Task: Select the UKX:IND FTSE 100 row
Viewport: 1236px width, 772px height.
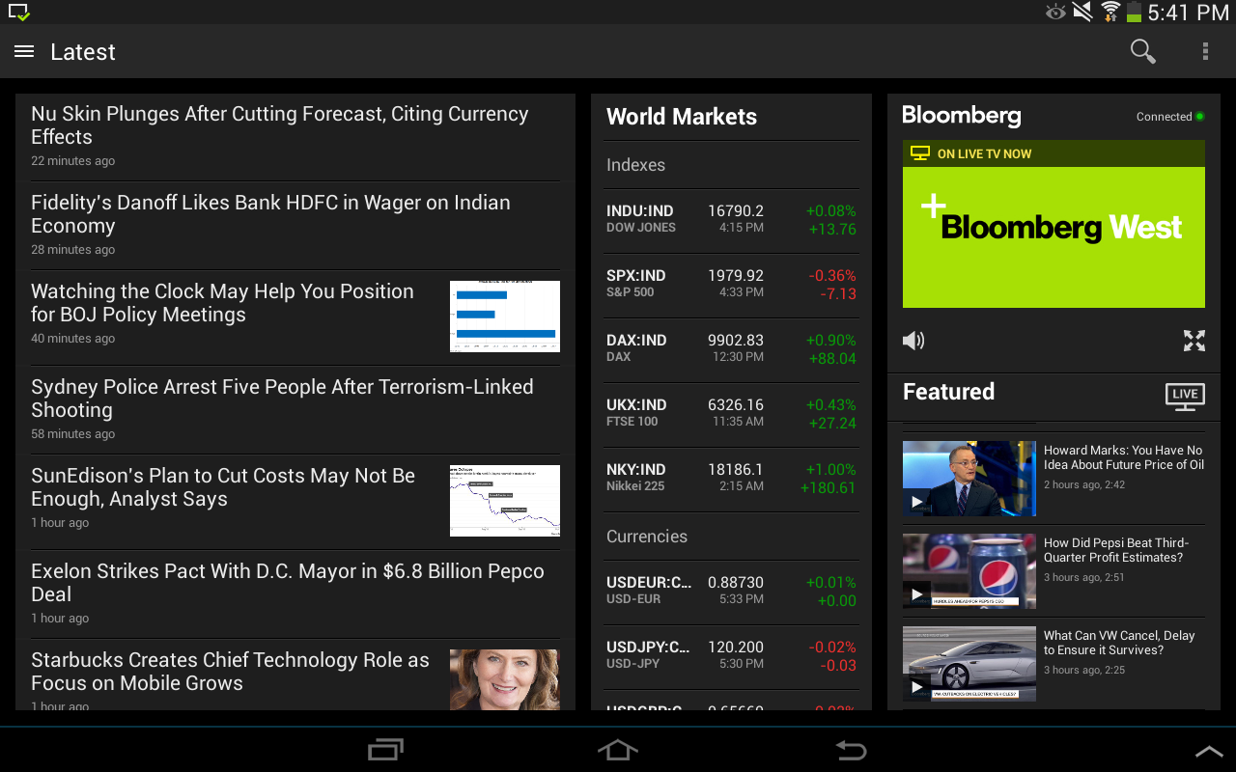Action: 732,414
